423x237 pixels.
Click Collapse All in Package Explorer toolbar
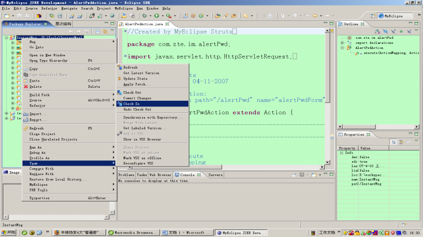(x=98, y=32)
